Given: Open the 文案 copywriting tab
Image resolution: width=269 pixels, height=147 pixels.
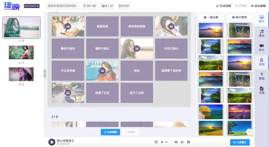Looking at the screenshot, I should (262, 91).
